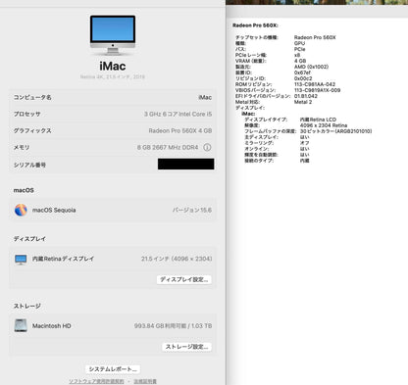The width and height of the screenshot is (408, 385).
Task: Select the 内蔵Retina LCD display type
Action: (318, 120)
